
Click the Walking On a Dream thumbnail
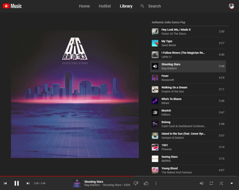pos(155,89)
